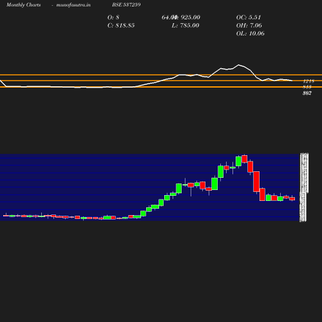Click the peak of the white indicator line
The height and width of the screenshot is (322, 322).
[x=238, y=64]
